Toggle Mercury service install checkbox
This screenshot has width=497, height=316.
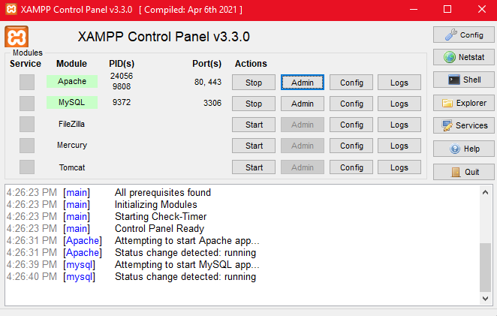[27, 146]
